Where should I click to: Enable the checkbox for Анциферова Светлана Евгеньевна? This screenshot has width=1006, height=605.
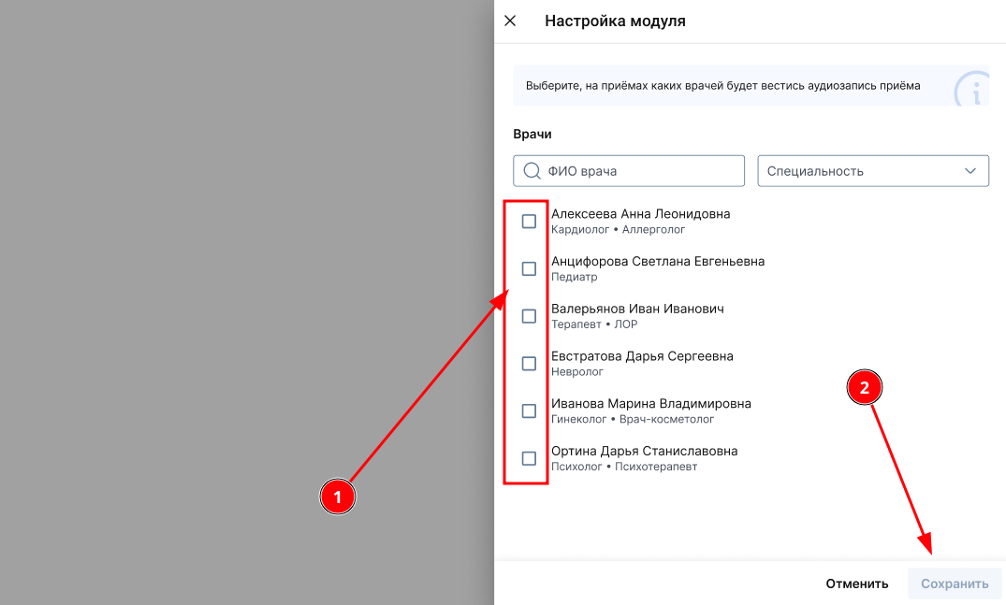pos(529,269)
